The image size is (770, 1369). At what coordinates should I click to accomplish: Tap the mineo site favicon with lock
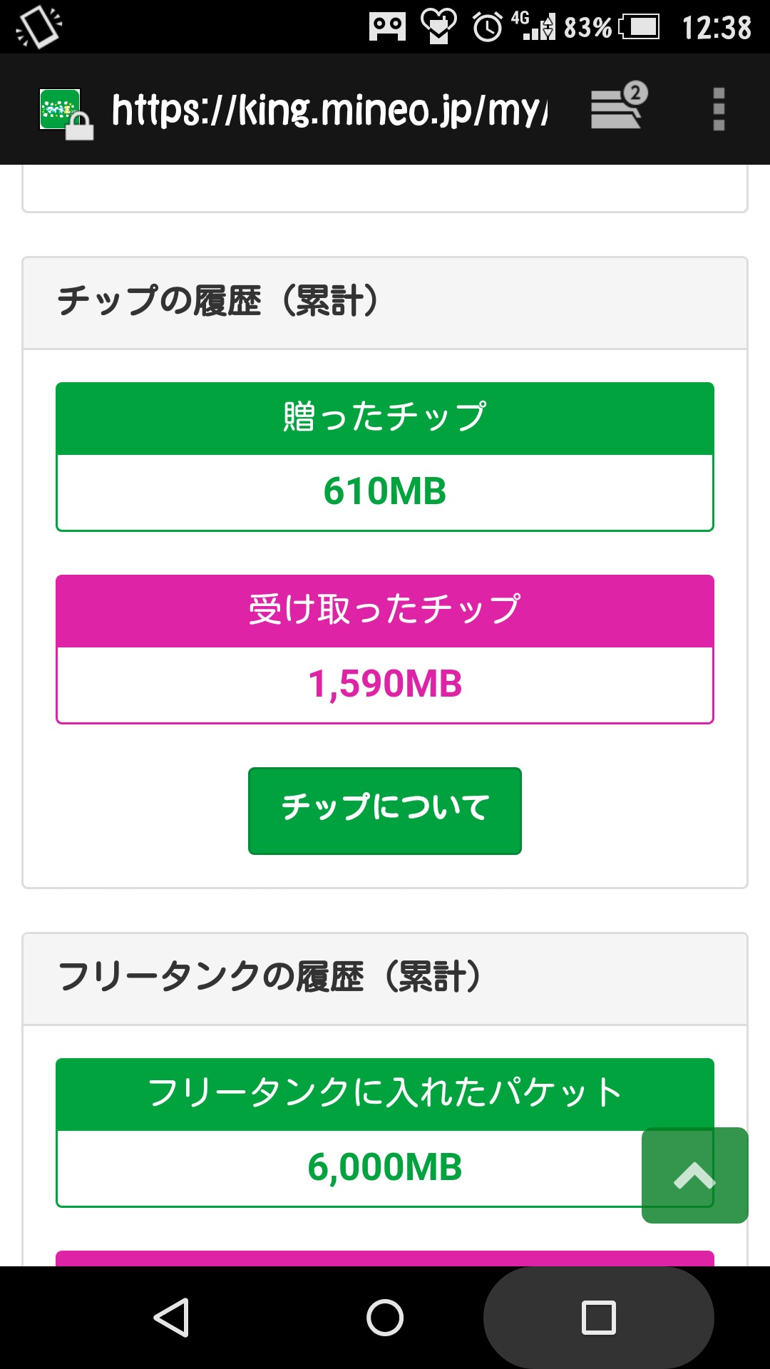pos(64,112)
